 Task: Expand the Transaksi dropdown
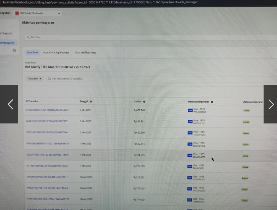[35, 79]
